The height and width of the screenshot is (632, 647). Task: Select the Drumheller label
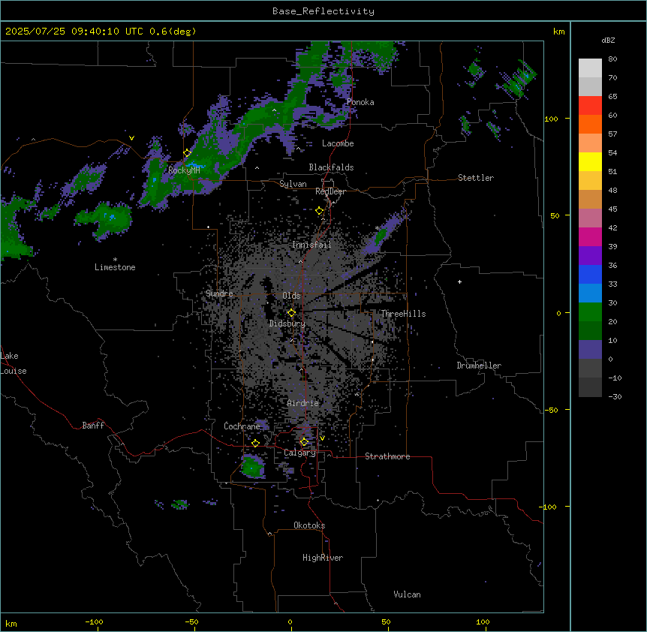point(479,366)
